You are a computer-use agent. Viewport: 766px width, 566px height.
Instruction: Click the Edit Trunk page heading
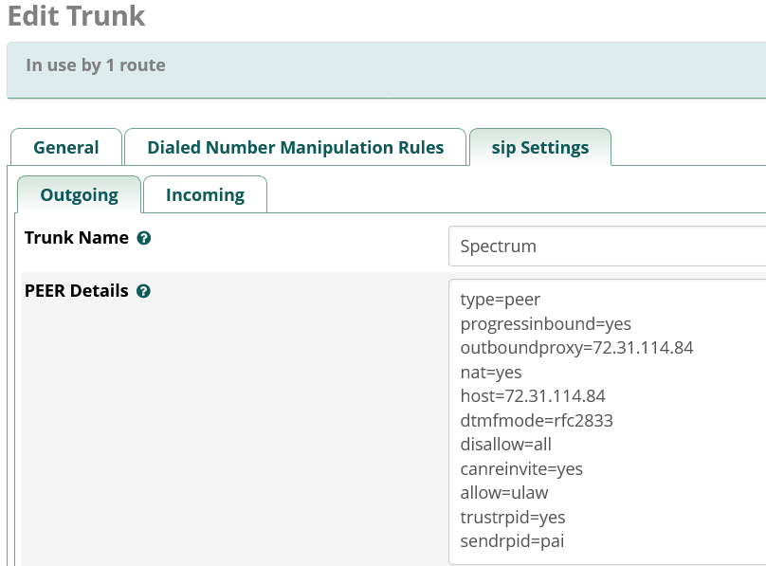coord(76,15)
